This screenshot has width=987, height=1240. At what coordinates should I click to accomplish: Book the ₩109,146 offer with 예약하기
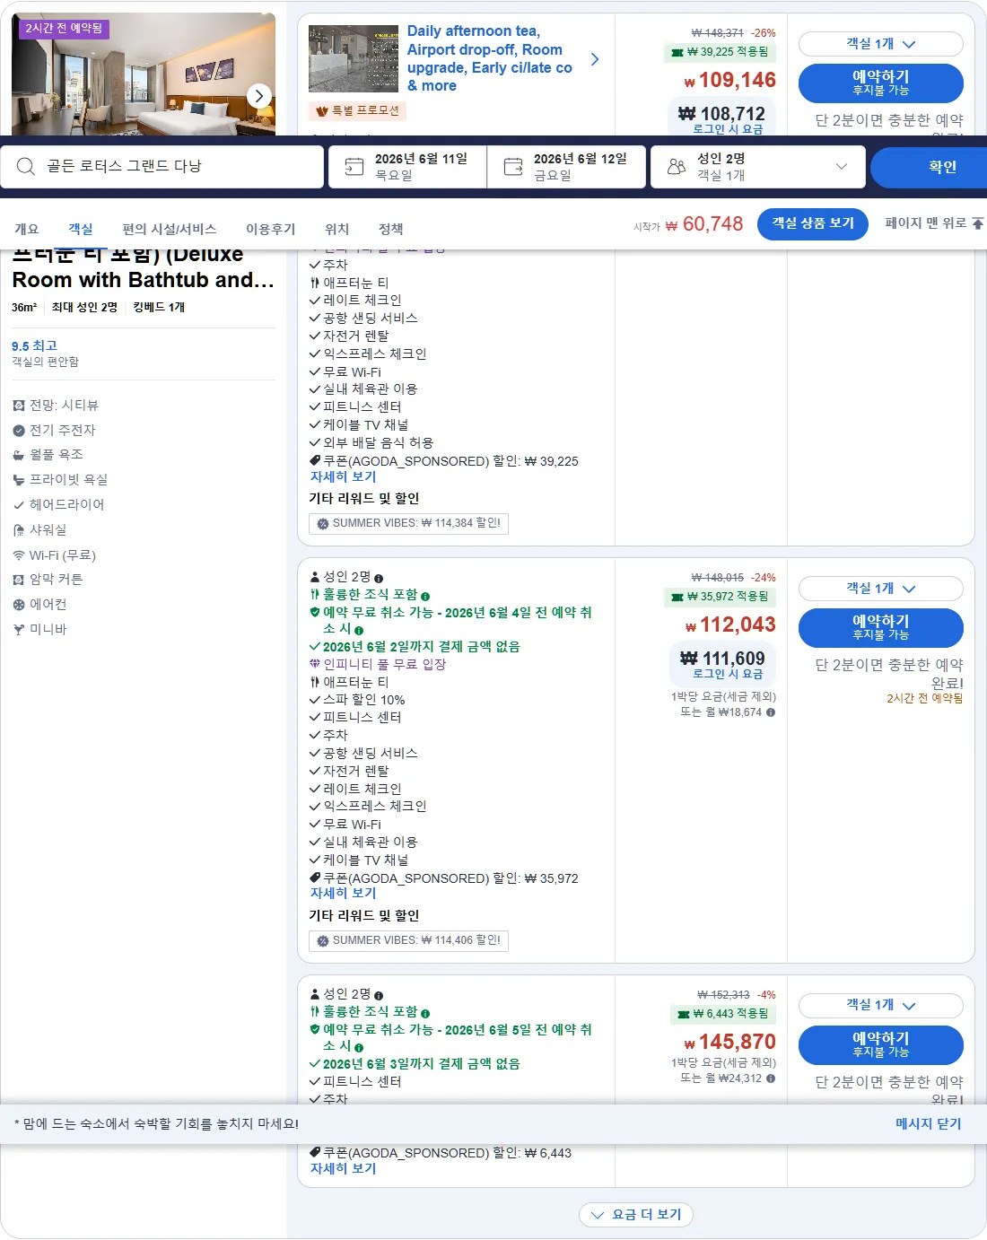pos(880,83)
